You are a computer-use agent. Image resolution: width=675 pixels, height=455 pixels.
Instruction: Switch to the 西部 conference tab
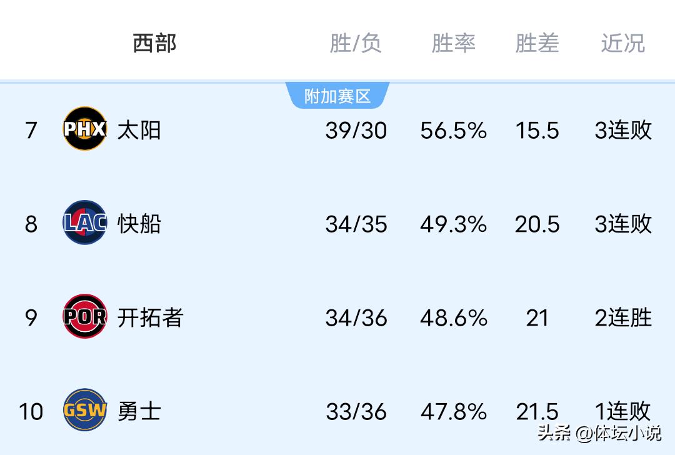tap(154, 43)
